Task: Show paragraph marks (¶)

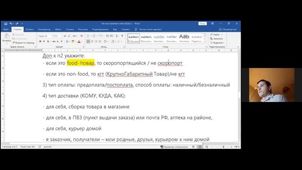Action: [x=122, y=36]
